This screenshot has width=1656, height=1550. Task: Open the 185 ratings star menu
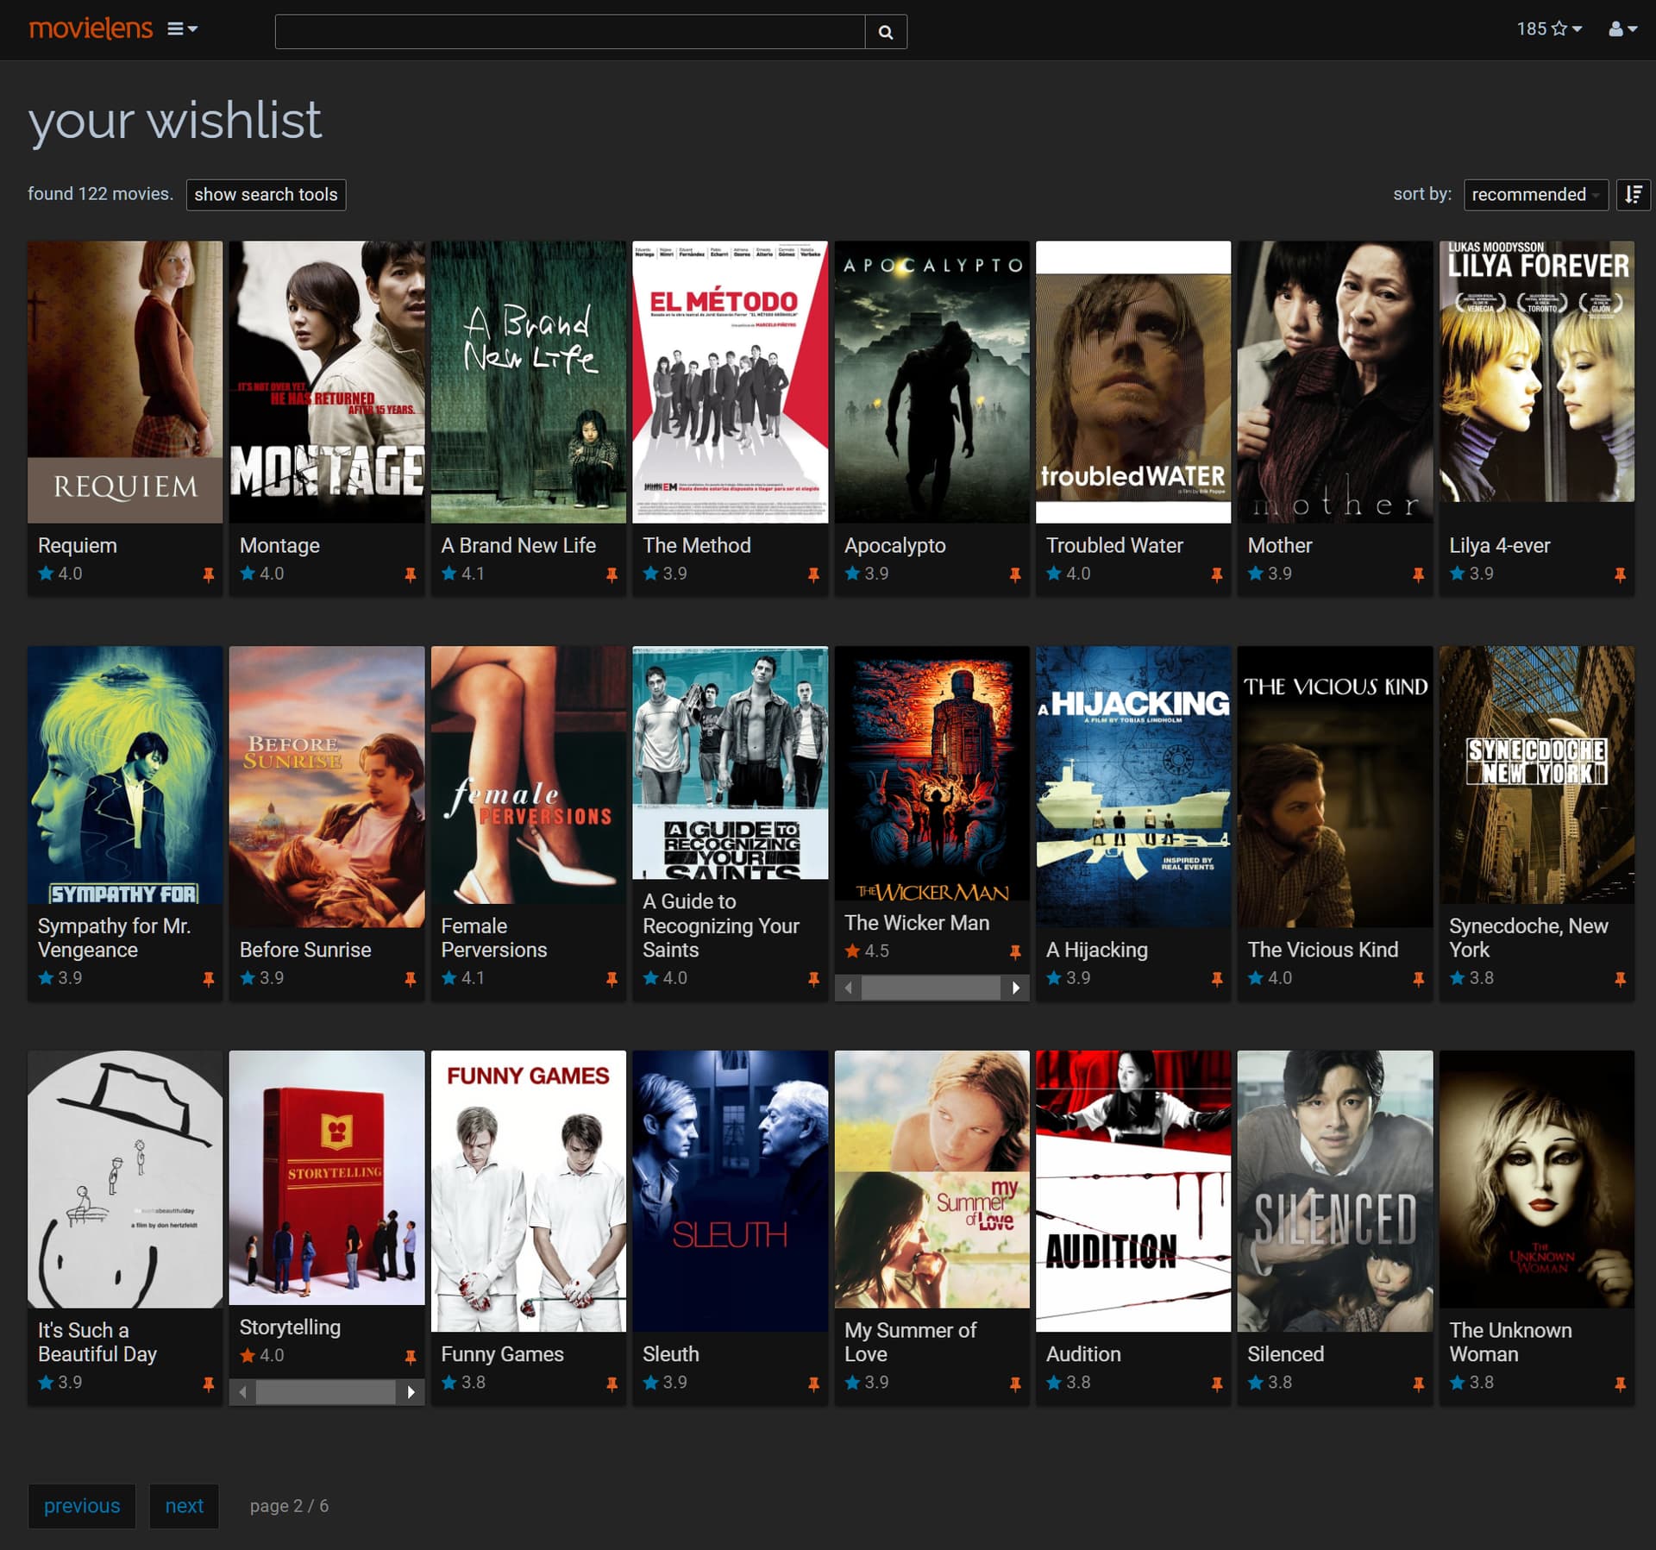[x=1549, y=29]
